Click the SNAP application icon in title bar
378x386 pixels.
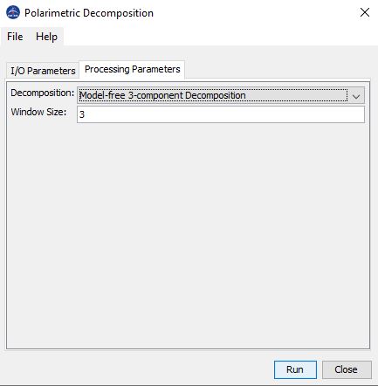pos(13,12)
